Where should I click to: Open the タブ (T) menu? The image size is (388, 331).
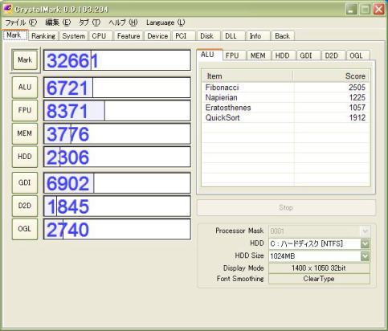point(89,22)
